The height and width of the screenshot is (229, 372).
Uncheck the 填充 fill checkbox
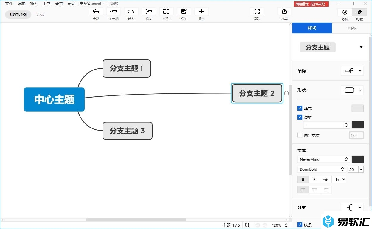click(x=300, y=108)
